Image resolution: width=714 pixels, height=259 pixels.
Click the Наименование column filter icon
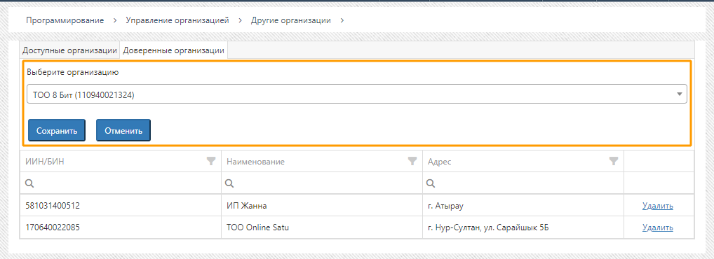[412, 161]
